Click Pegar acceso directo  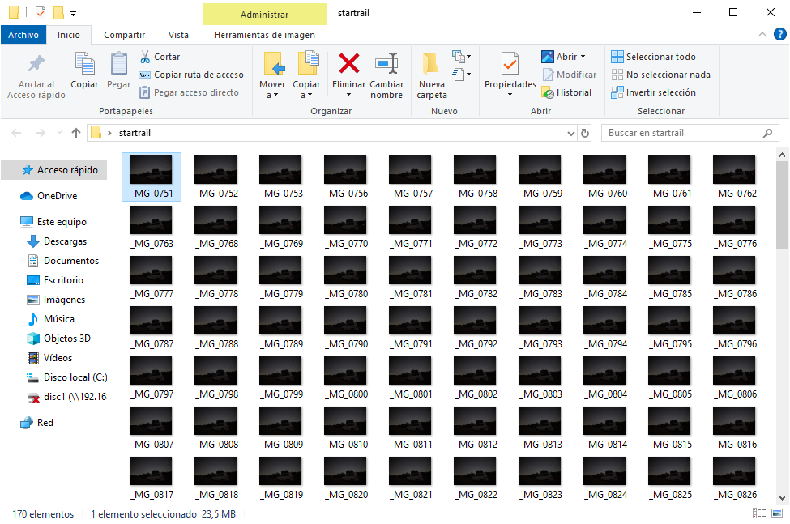189,92
